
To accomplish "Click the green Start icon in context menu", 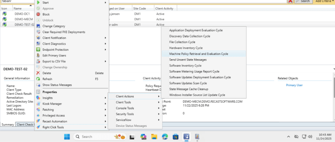I will tap(38, 3).
